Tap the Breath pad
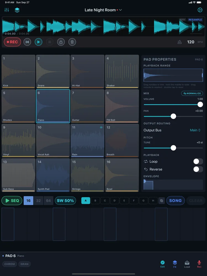The image size is (207, 276). pyautogui.click(x=122, y=140)
